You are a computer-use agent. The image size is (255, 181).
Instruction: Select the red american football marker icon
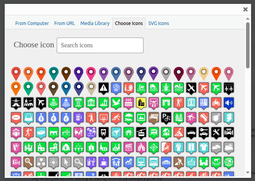pyautogui.click(x=16, y=118)
